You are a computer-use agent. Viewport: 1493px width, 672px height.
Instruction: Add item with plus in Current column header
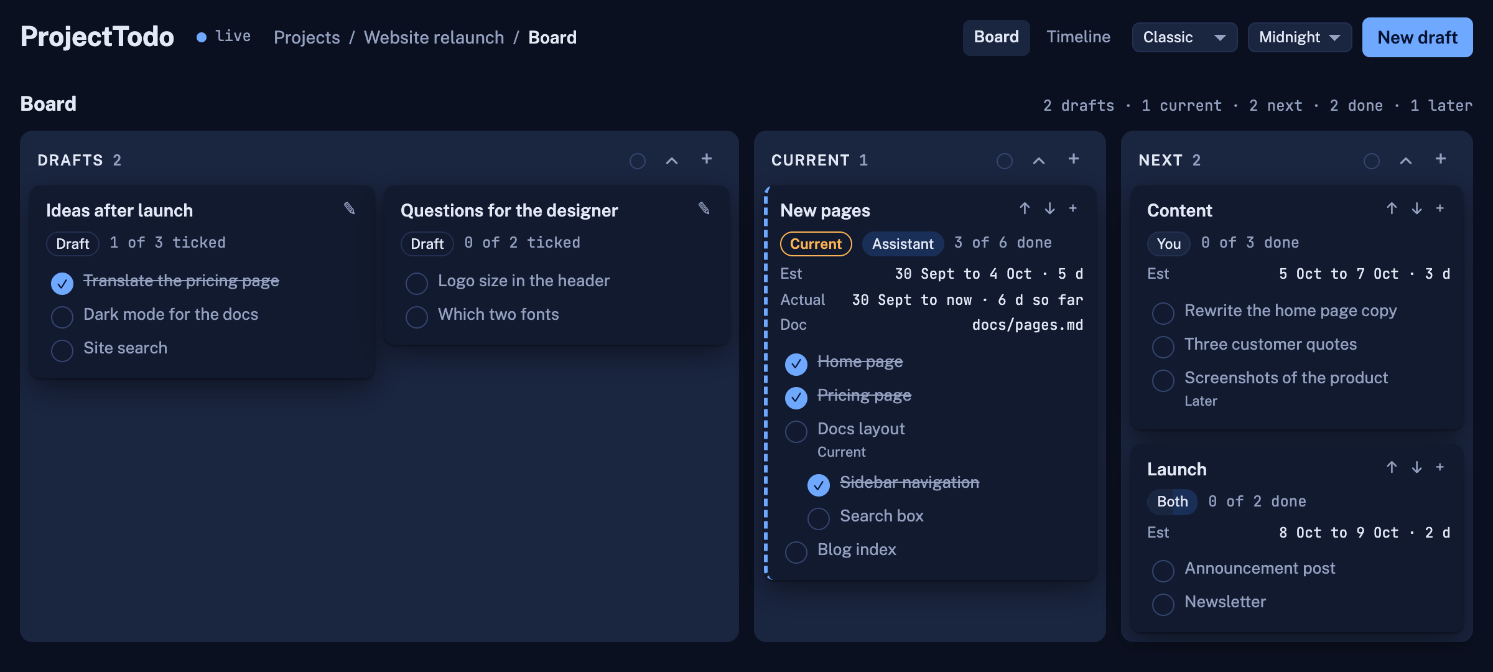tap(1074, 159)
